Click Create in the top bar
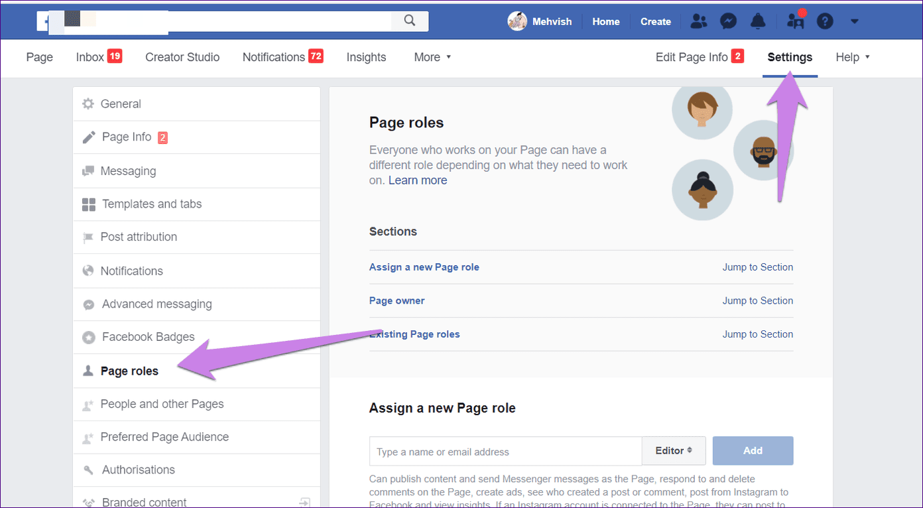This screenshot has width=923, height=508. click(656, 21)
